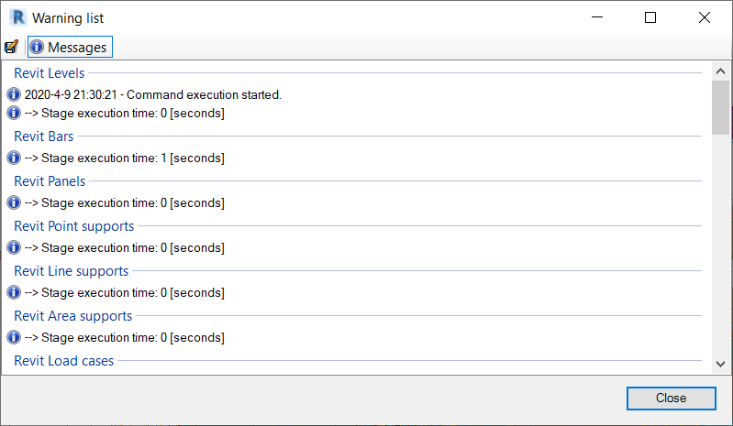Select the Revit Load cases header

[x=64, y=361]
